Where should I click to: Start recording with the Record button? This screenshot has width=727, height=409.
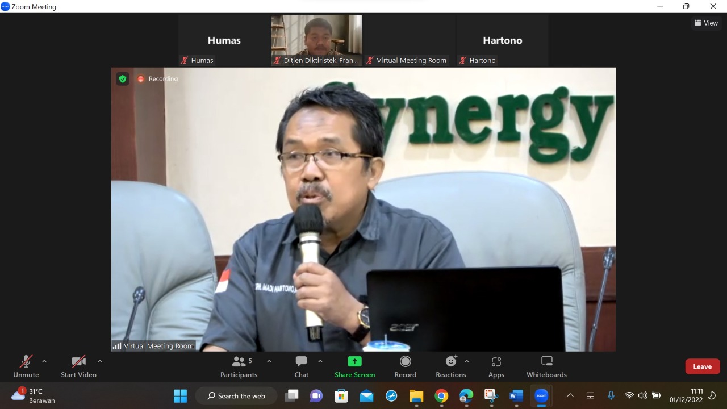tap(405, 366)
